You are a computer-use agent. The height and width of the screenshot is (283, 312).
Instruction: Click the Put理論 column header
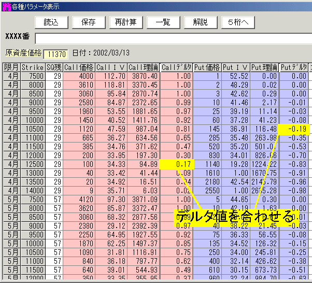(x=264, y=67)
